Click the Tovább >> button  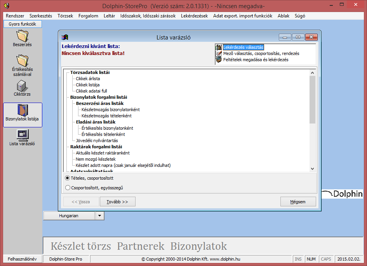tap(118, 202)
